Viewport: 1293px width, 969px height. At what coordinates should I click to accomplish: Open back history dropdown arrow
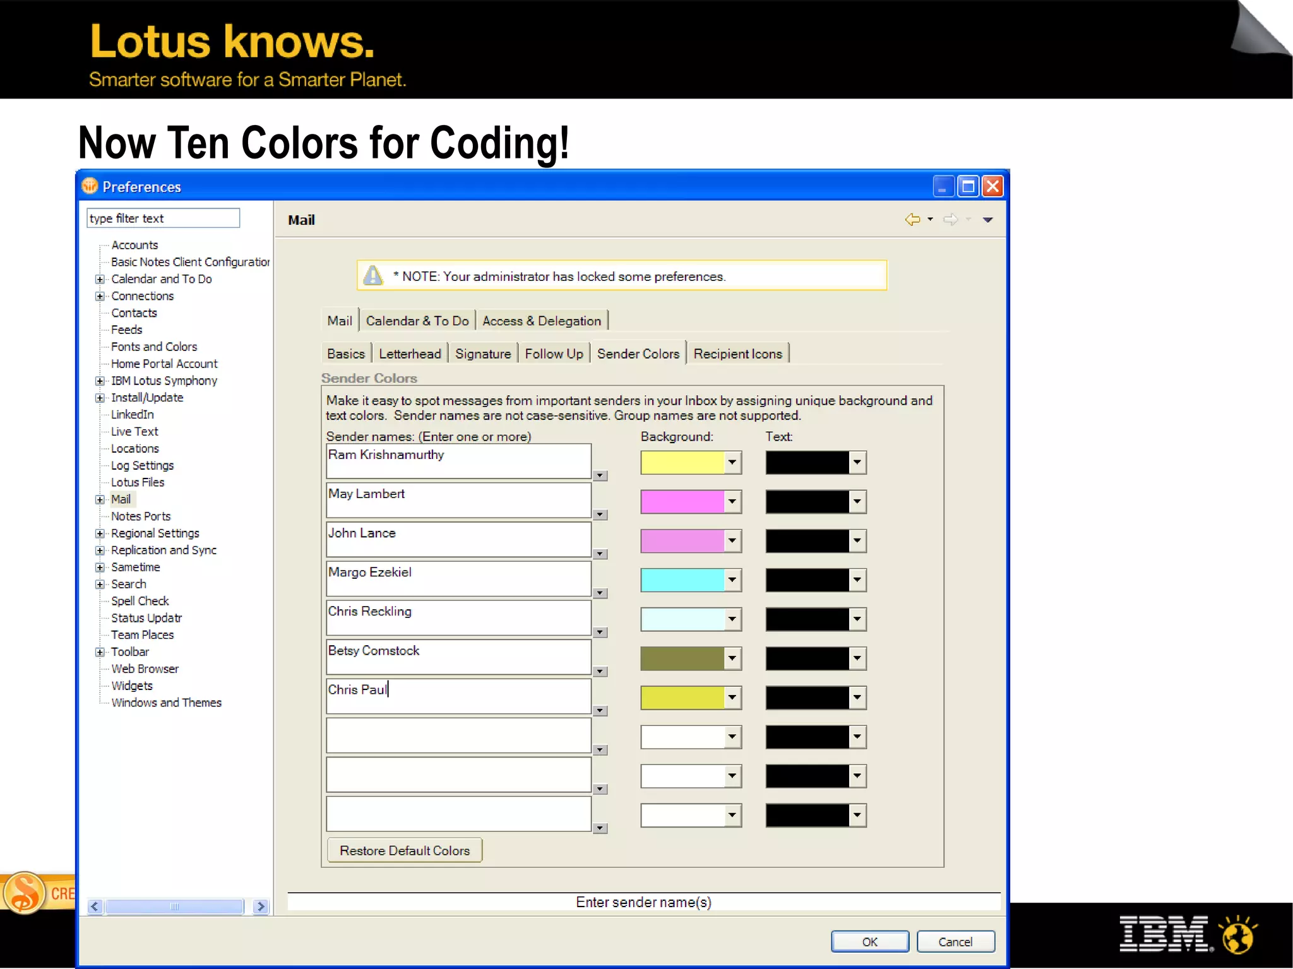(x=931, y=220)
